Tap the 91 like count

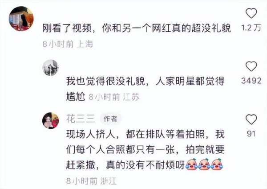coord(251,134)
